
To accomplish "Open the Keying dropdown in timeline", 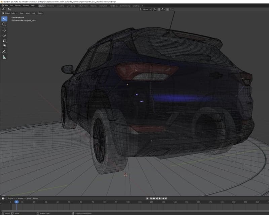I will (22, 198).
